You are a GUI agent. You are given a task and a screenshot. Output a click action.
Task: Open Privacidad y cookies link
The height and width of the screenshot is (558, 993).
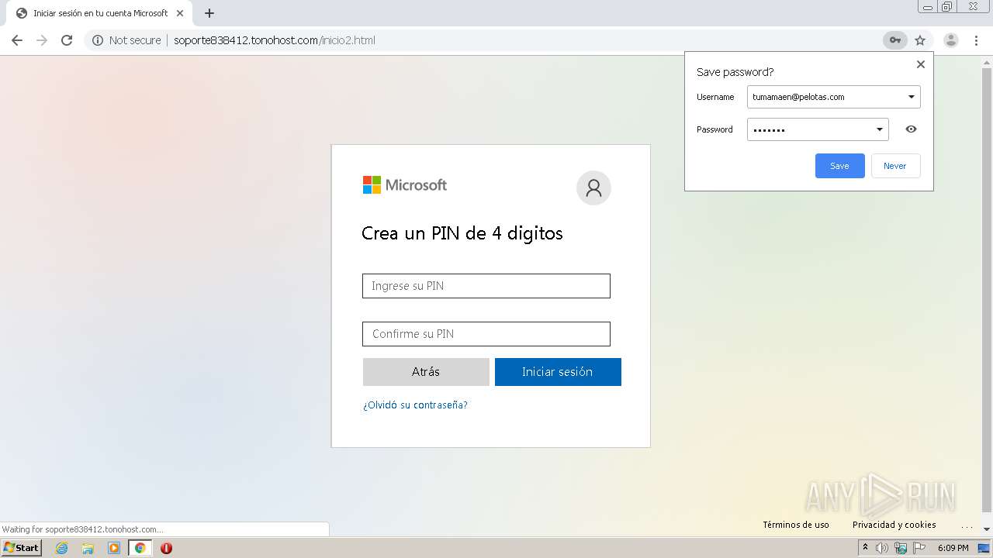[894, 525]
